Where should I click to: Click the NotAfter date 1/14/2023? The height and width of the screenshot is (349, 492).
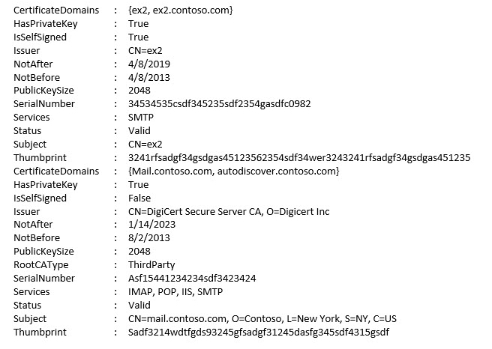(x=151, y=225)
